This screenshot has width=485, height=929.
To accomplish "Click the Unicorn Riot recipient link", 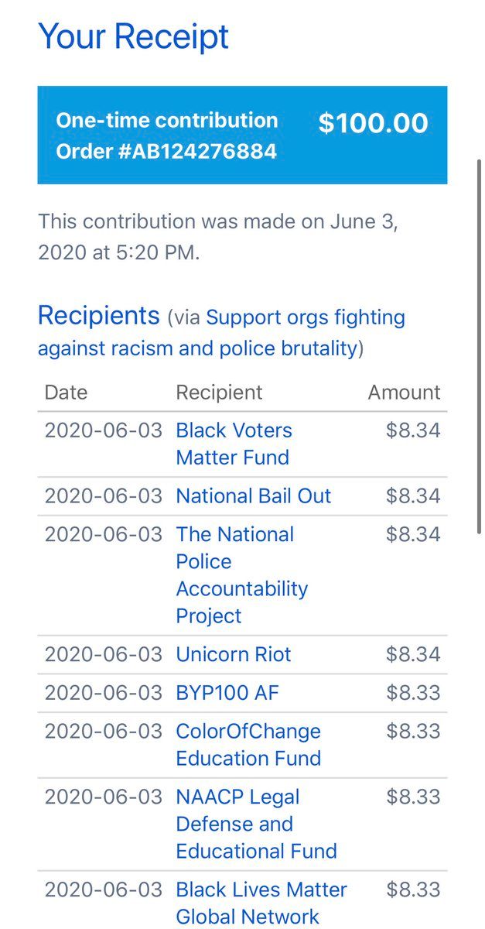I will tap(233, 654).
